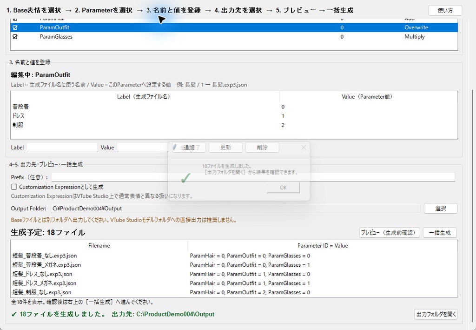476x330 pixels.
Task: Click the 編集中: ParamOutfit heading
Action: (x=41, y=75)
